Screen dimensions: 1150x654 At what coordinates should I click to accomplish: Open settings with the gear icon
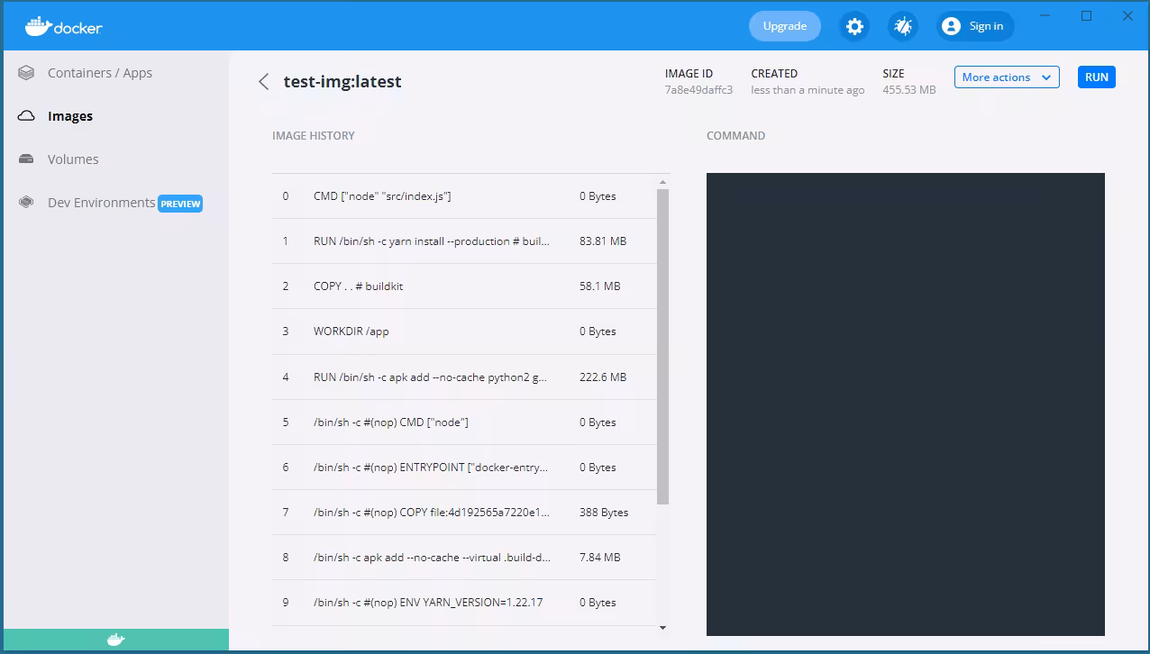tap(854, 26)
